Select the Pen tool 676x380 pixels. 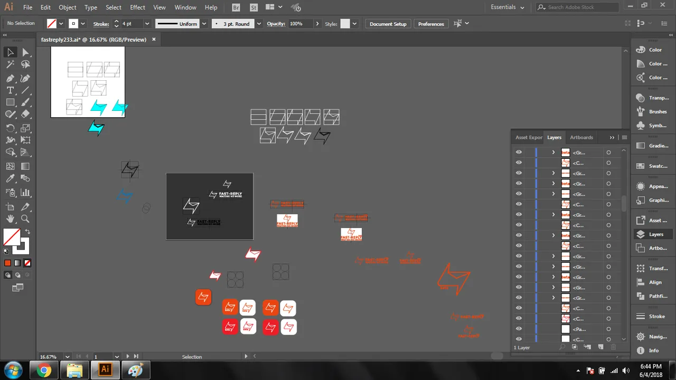pyautogui.click(x=10, y=78)
